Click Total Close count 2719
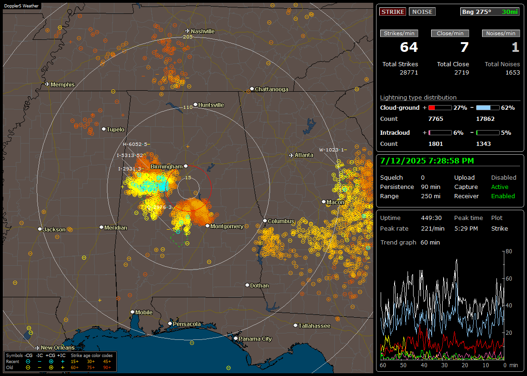Viewport: 527px width, 376px height. (x=461, y=72)
